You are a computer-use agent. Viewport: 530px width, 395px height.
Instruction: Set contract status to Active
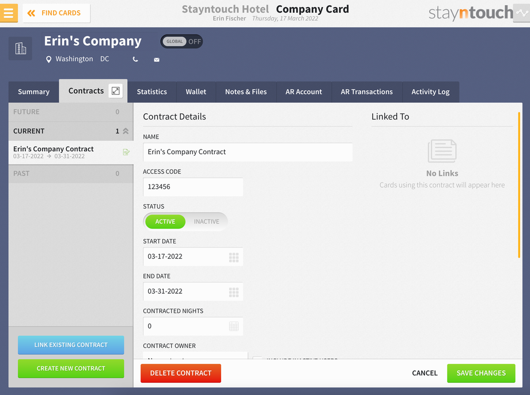(x=165, y=221)
